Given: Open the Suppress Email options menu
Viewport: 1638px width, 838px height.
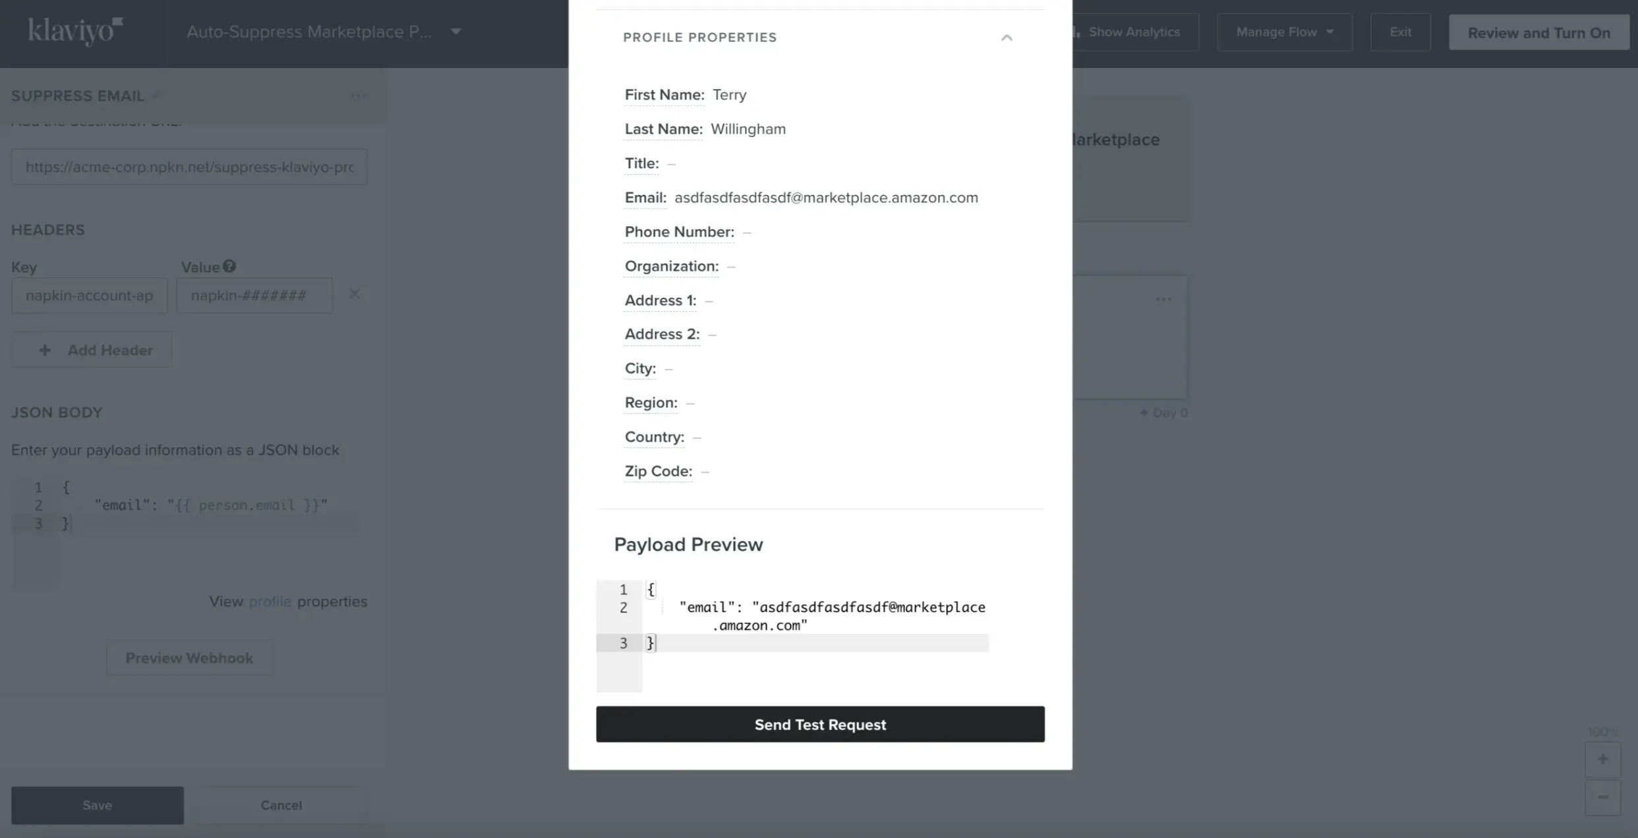Looking at the screenshot, I should pos(358,96).
